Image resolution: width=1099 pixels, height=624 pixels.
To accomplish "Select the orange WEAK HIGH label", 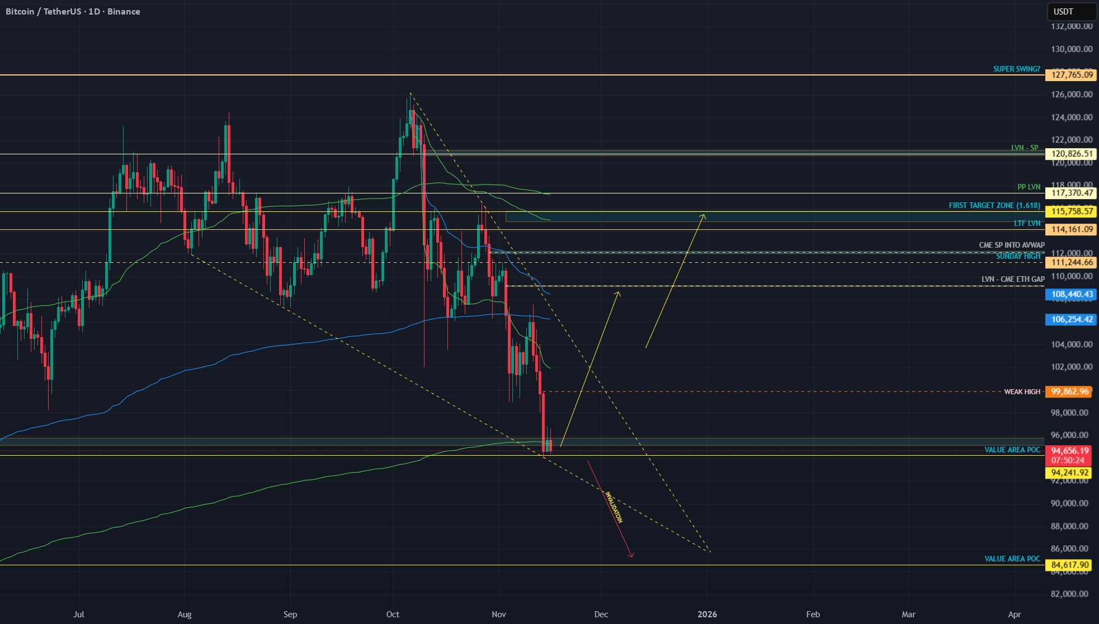I will click(x=1022, y=391).
